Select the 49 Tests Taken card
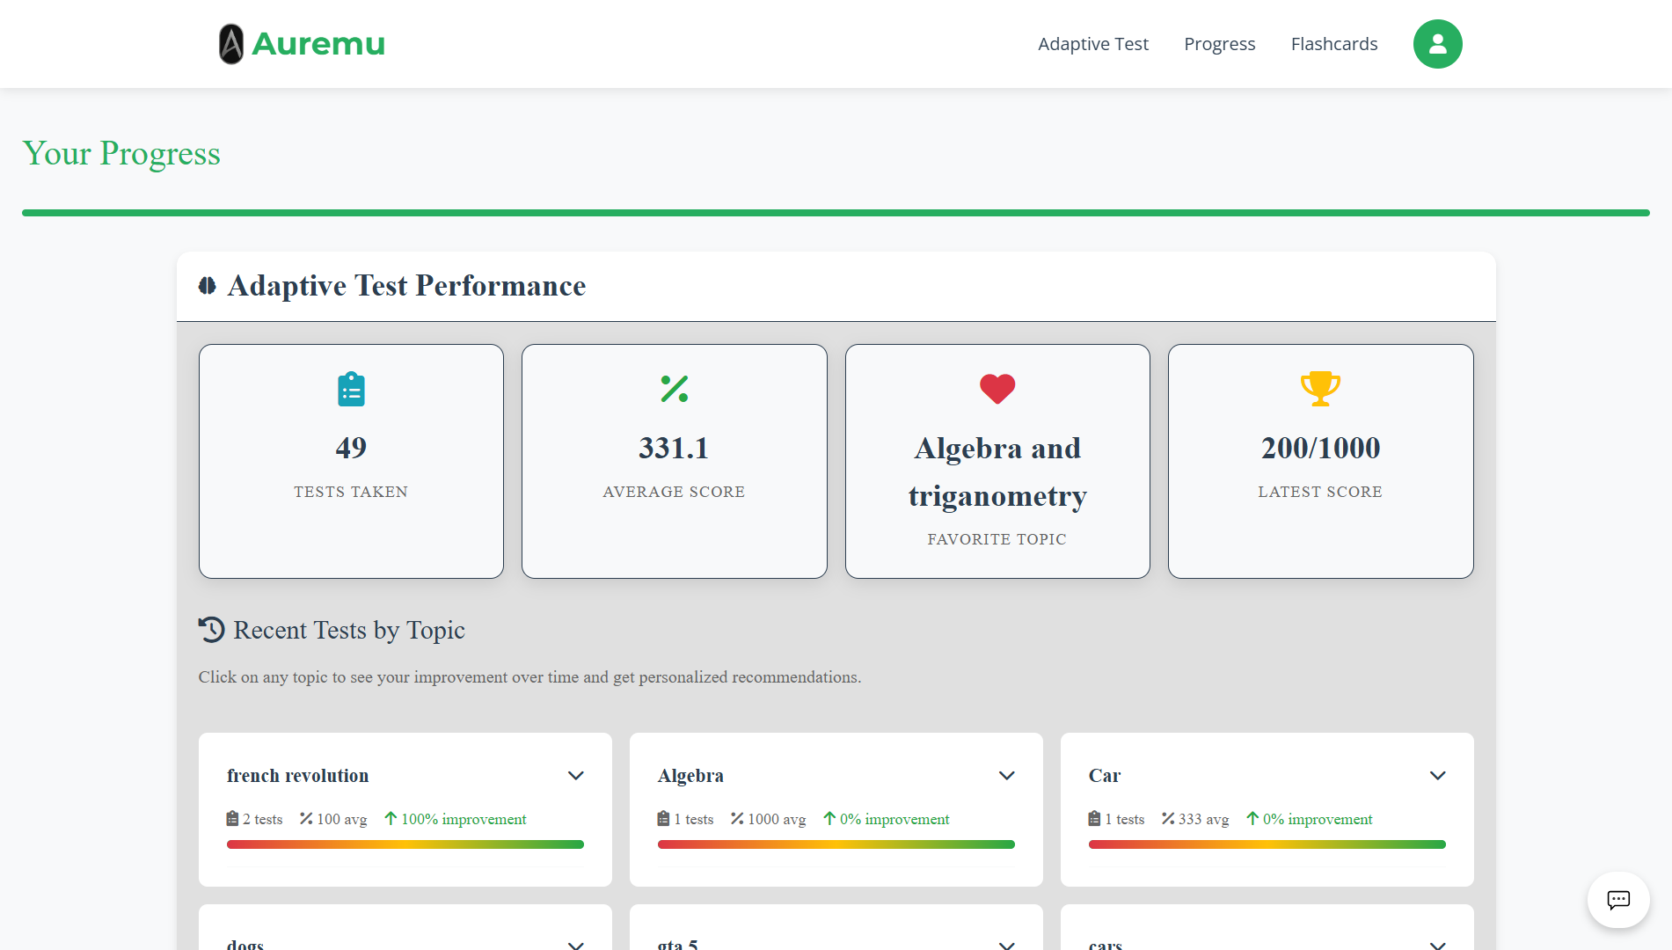 351,461
